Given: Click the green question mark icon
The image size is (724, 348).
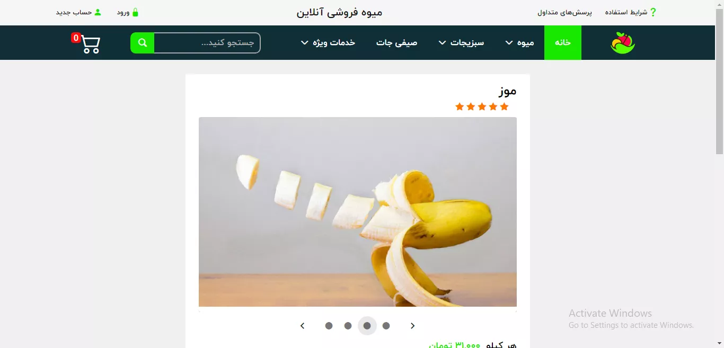Looking at the screenshot, I should pos(653,12).
